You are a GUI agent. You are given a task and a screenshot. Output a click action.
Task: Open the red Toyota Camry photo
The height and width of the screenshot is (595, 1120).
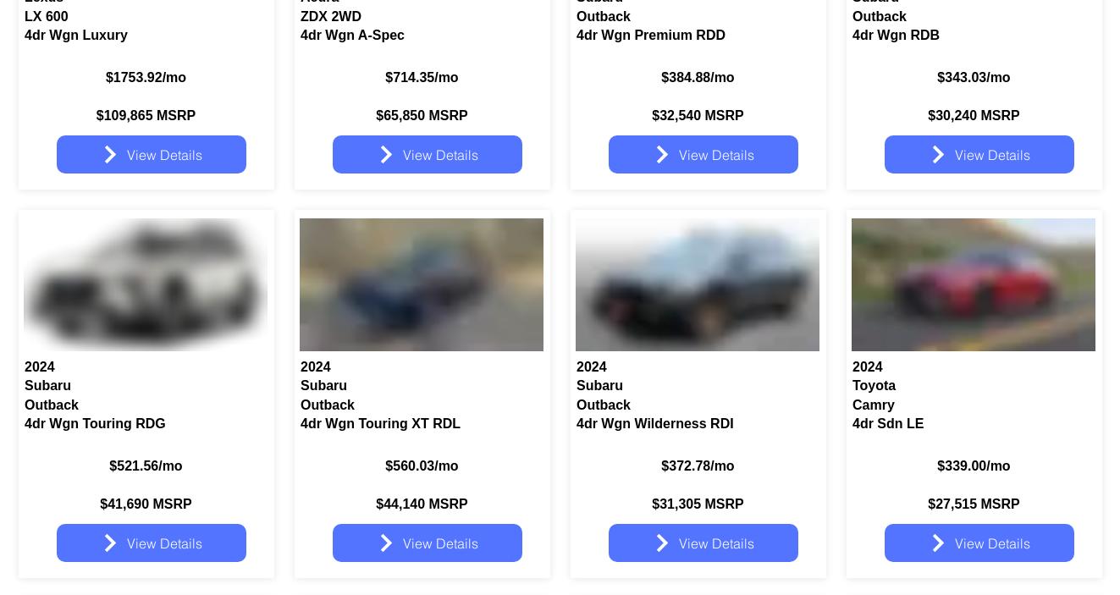[x=974, y=284]
